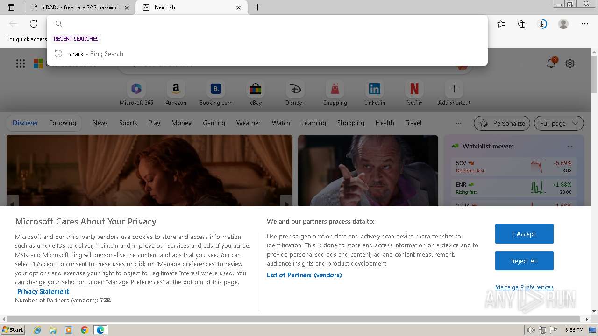Switch to the cRARk freeware RAR tab
The image size is (598, 336).
click(x=80, y=7)
